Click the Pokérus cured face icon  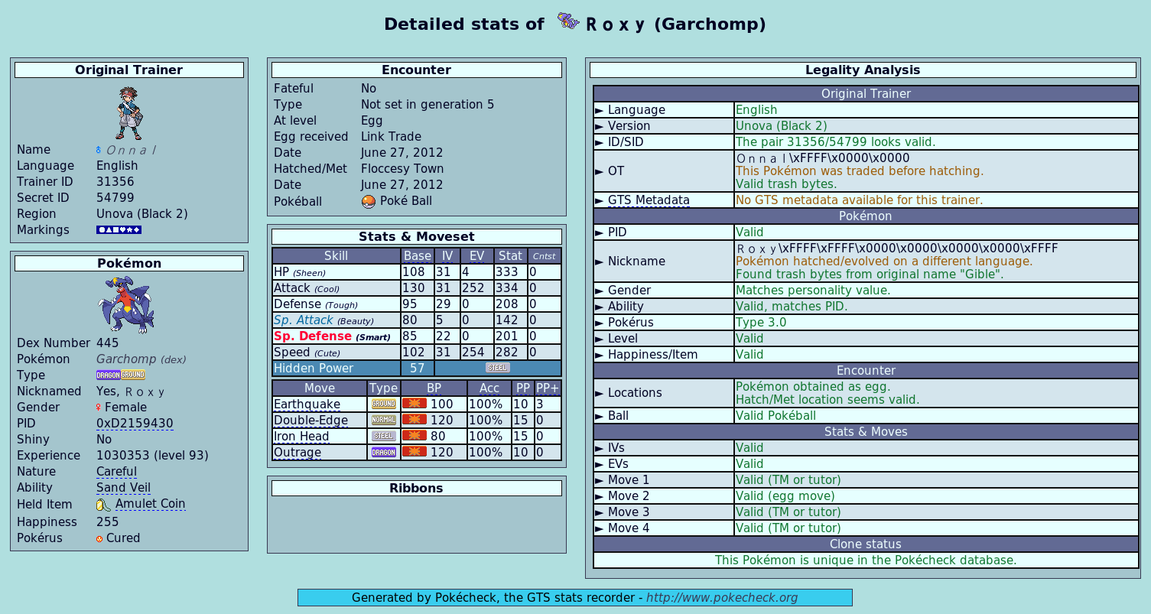[x=99, y=538]
